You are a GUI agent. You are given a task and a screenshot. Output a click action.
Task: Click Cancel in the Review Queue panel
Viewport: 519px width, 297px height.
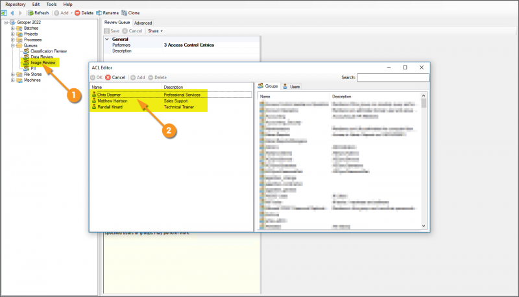tap(132, 30)
